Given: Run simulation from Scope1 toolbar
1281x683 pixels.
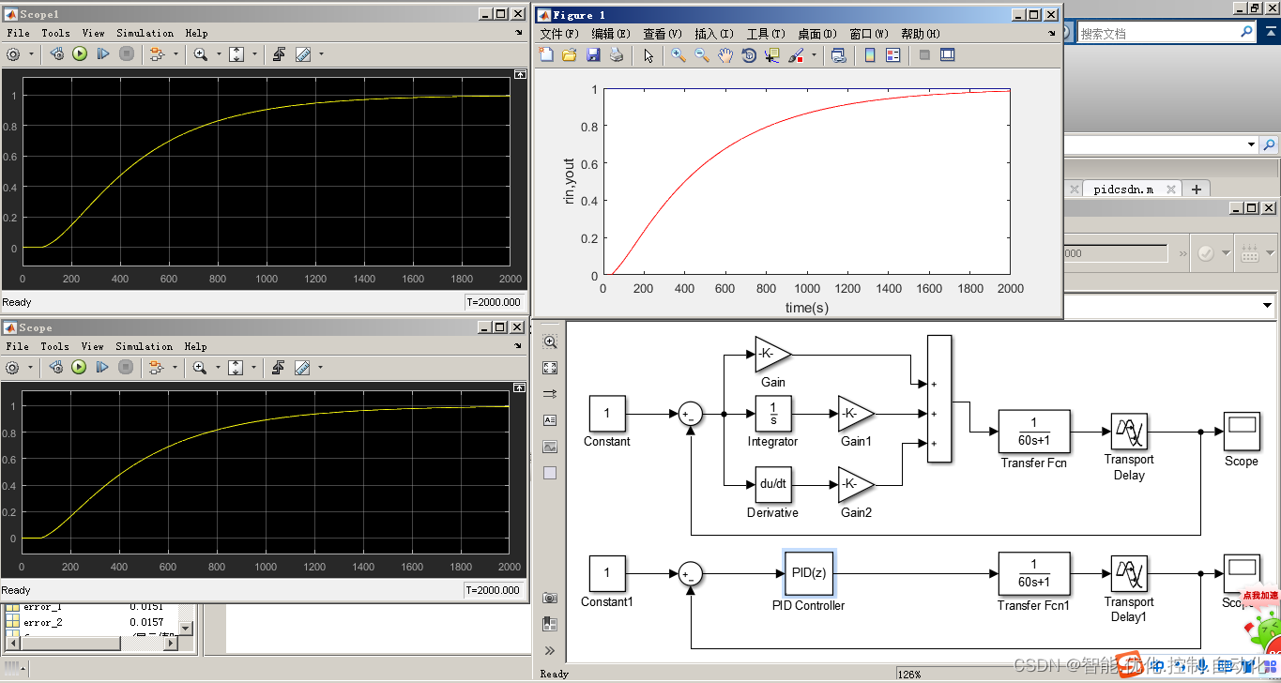Looking at the screenshot, I should [x=80, y=54].
